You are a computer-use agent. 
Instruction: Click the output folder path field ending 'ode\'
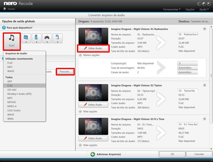(x=50, y=72)
